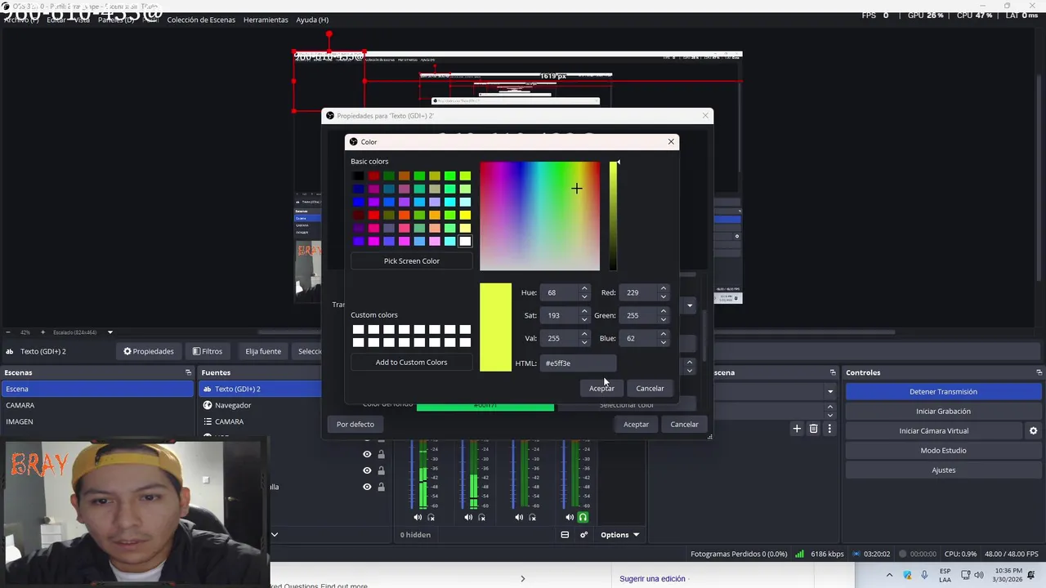This screenshot has width=1046, height=588.
Task: Enable Modo Estudio
Action: (x=943, y=450)
